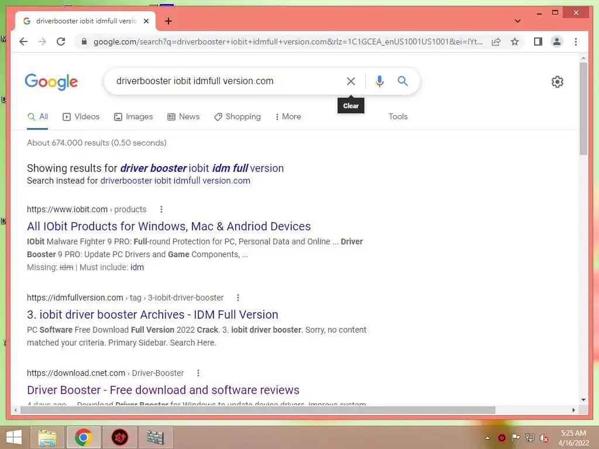Switch to Videos results
599x449 pixels.
coord(81,117)
